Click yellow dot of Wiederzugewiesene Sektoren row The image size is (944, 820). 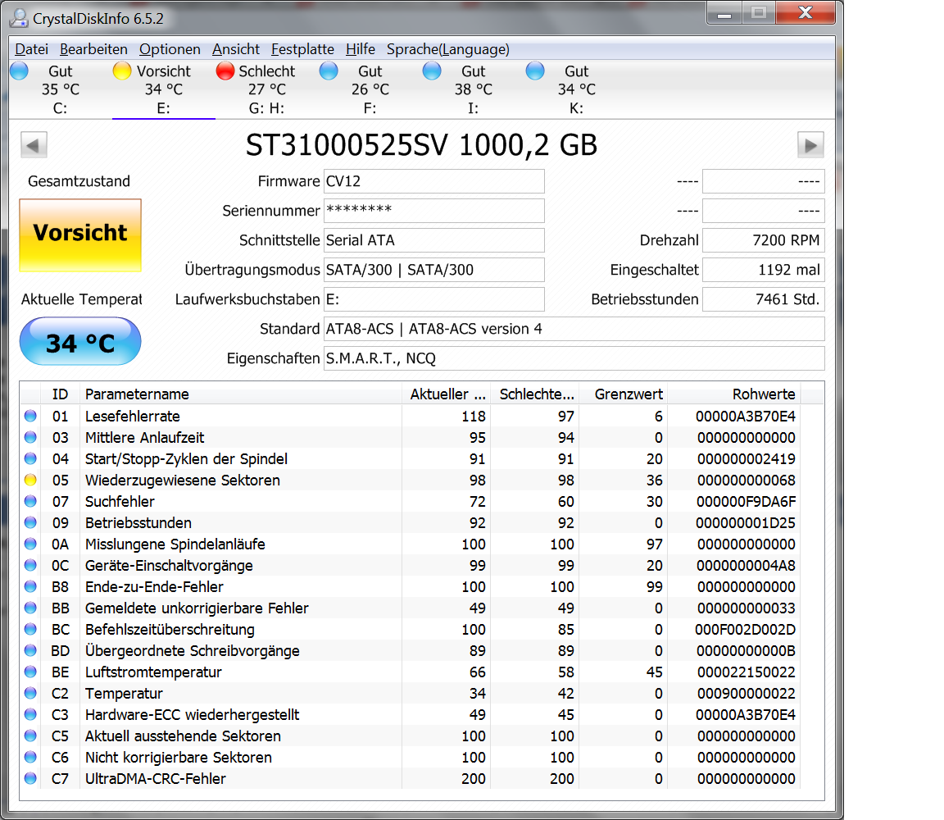[30, 481]
